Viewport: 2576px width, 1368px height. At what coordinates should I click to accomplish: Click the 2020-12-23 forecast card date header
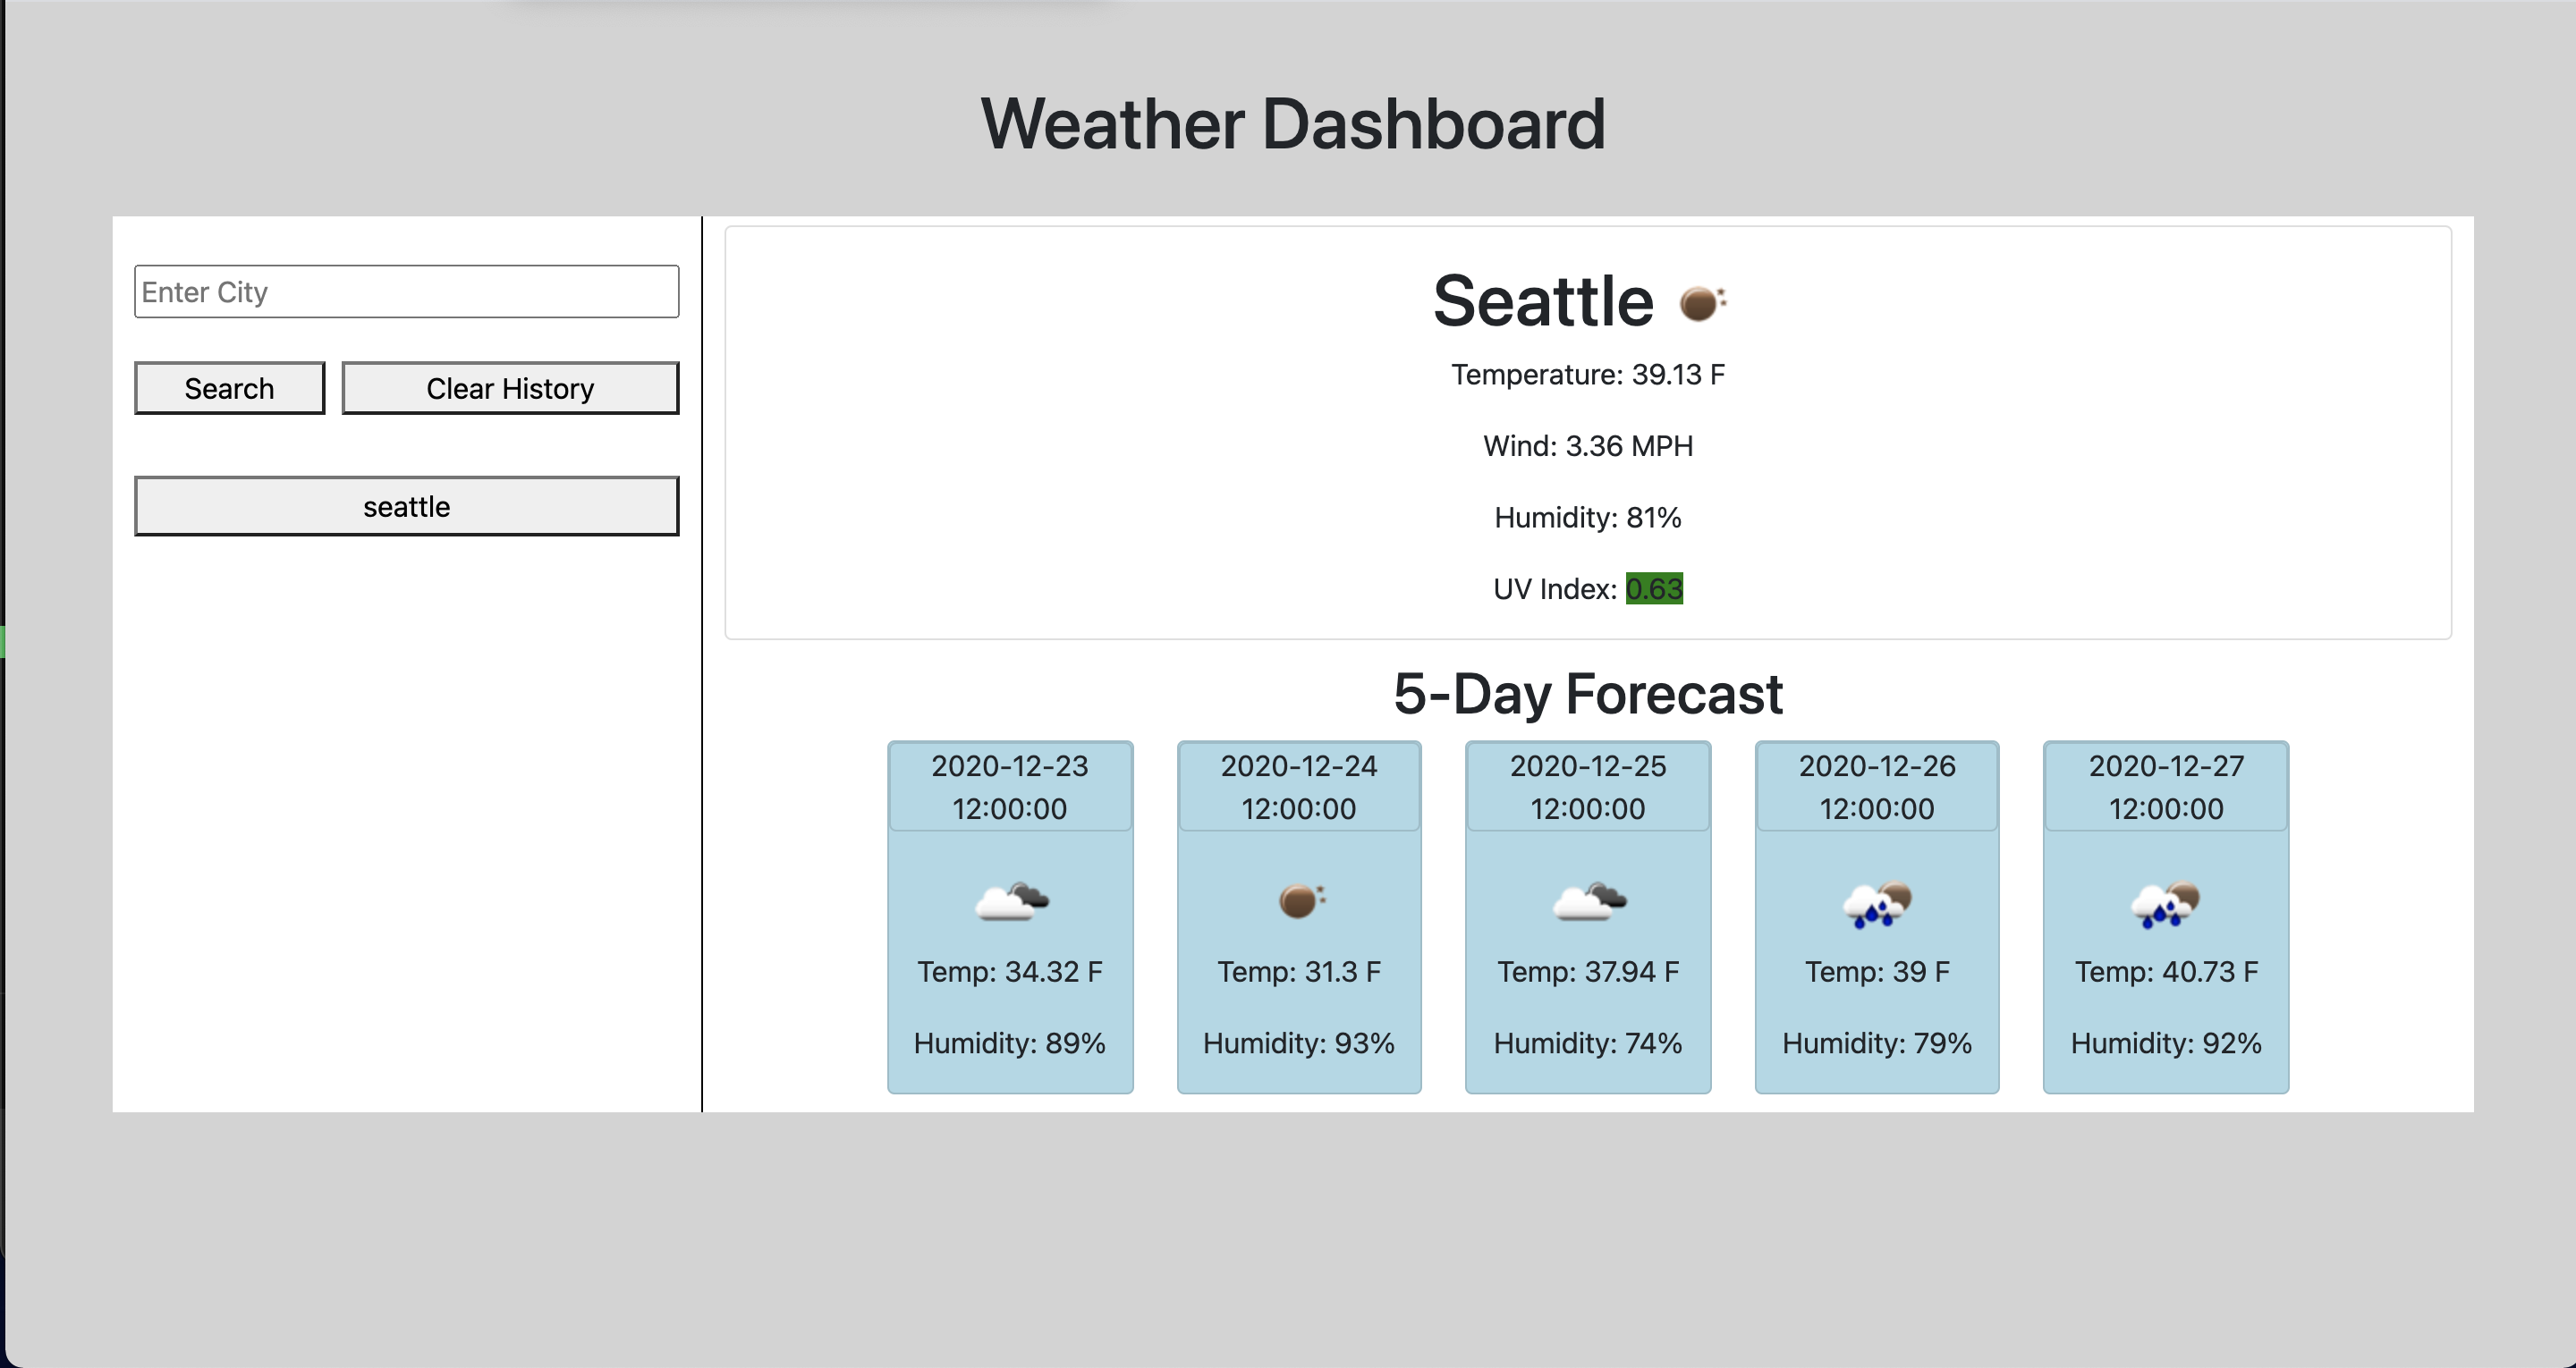pos(1010,787)
